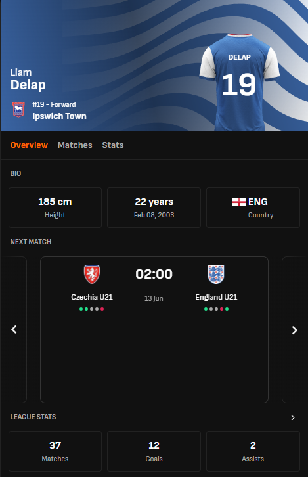Click the Delap number 19 jersey image
Viewport: 308px width, 477px height.
(240, 82)
